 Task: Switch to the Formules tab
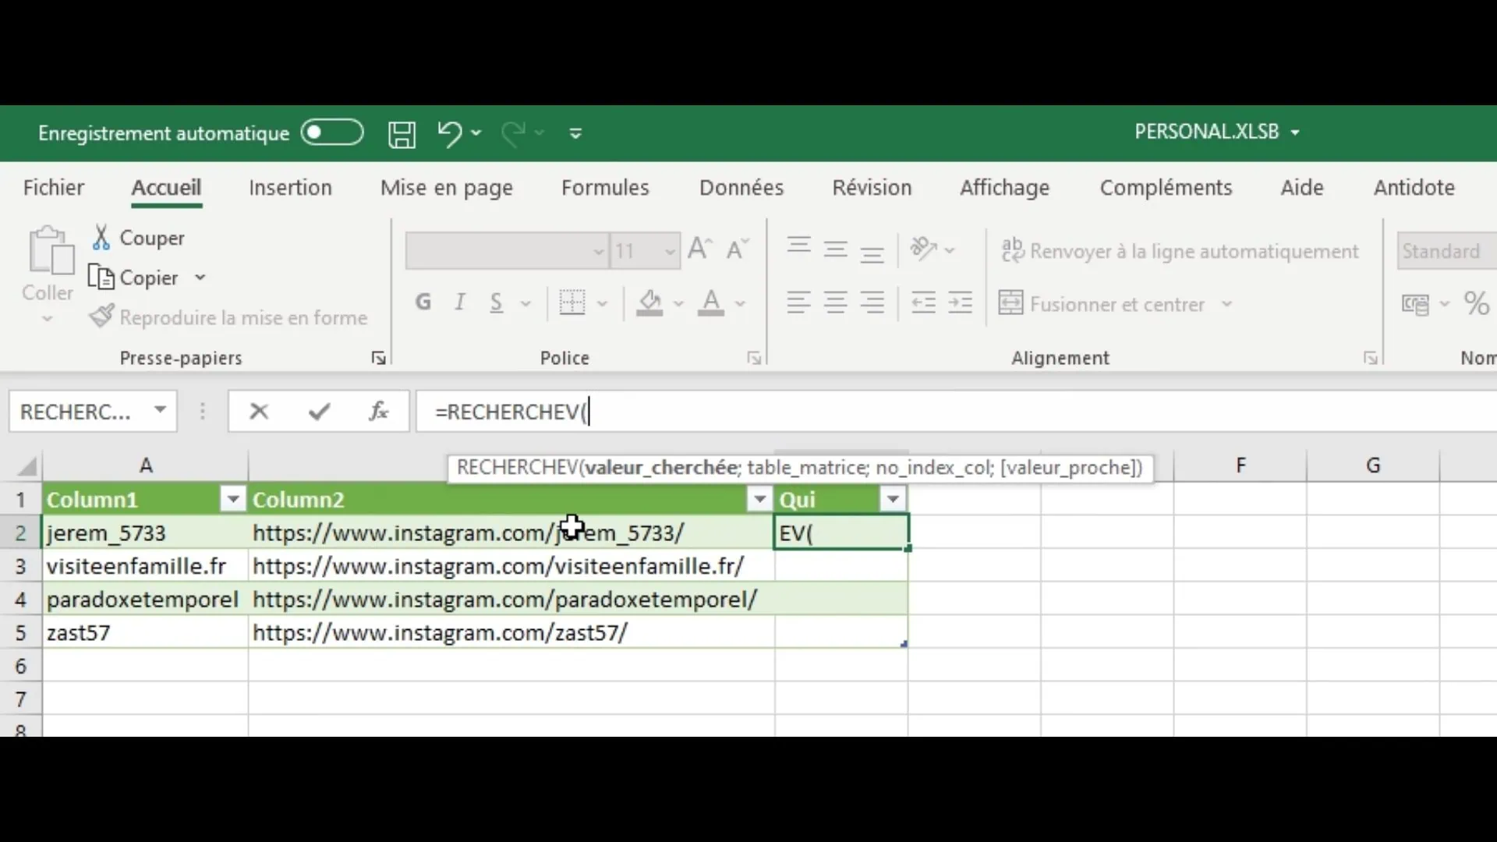pos(605,188)
